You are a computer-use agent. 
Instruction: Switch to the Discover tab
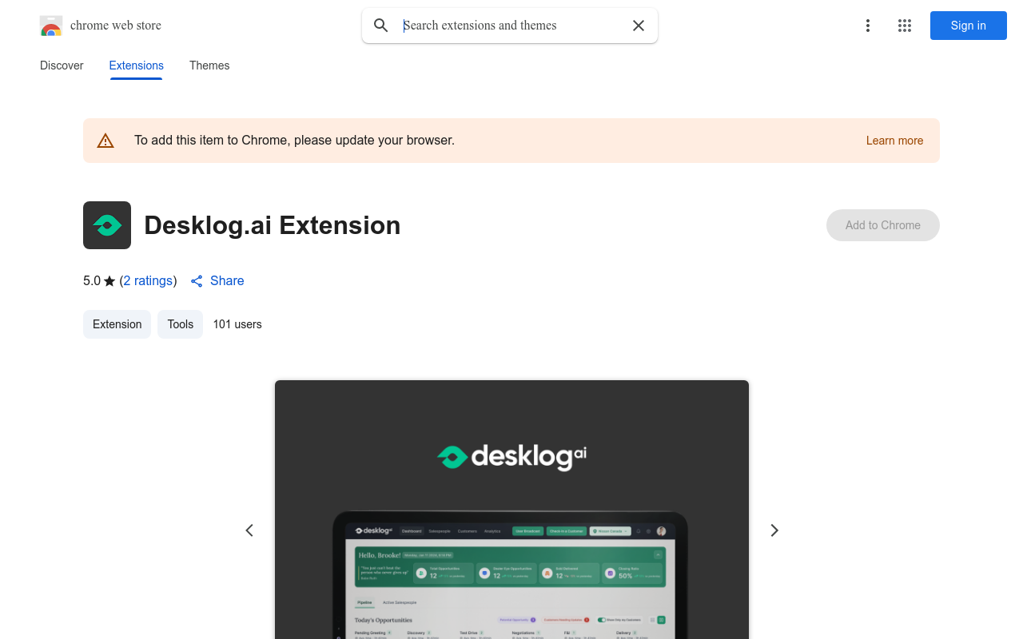tap(62, 65)
